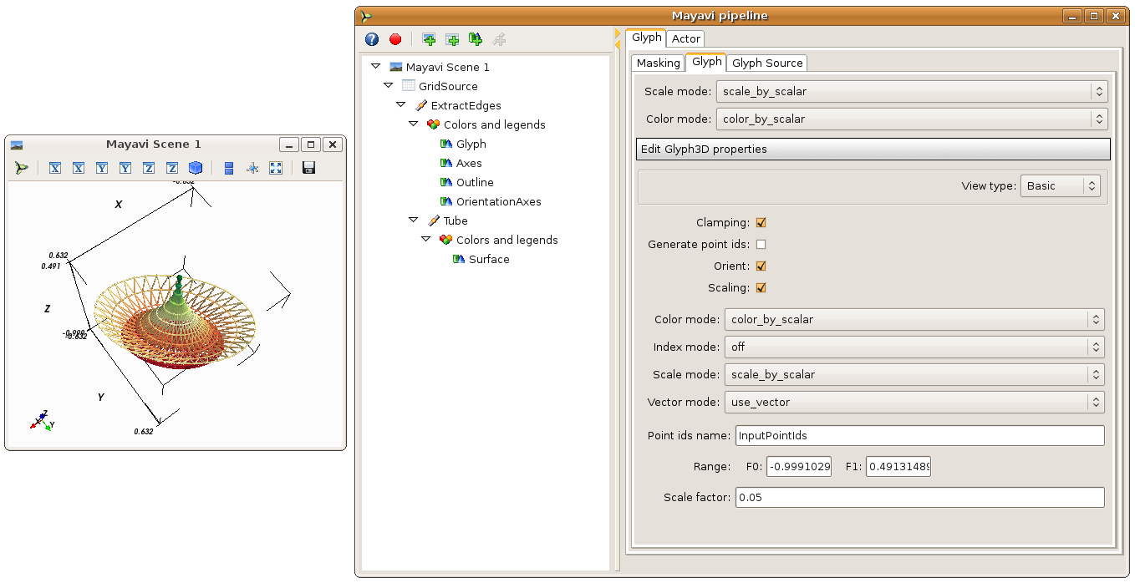1135x583 pixels.
Task: Click the Range F1 field
Action: point(898,467)
